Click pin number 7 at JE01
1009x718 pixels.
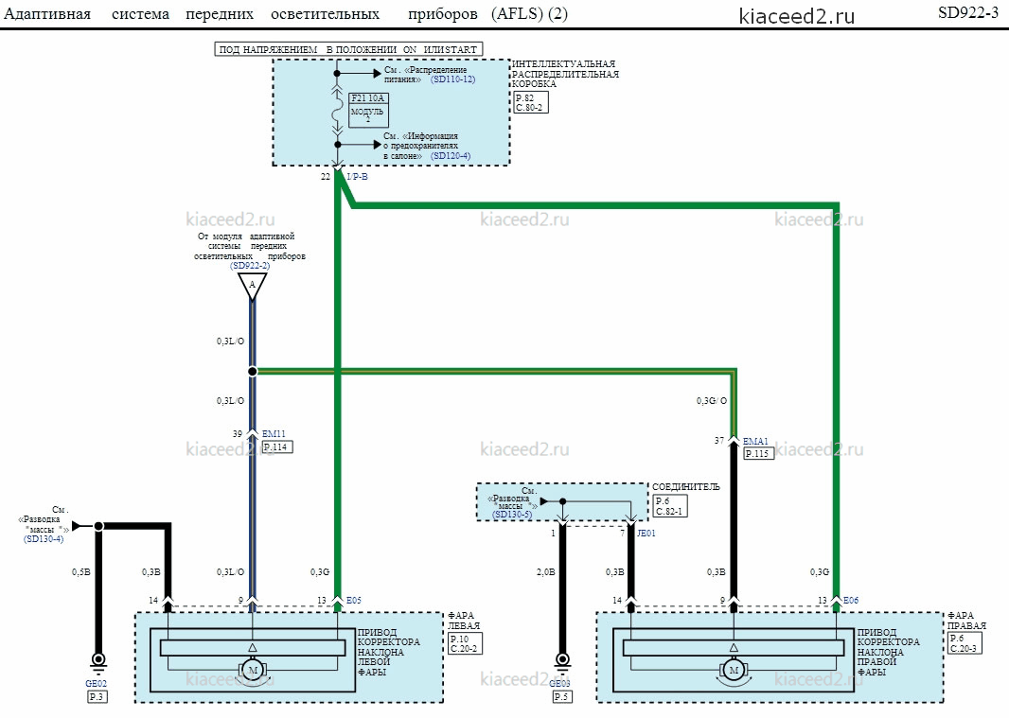click(622, 534)
